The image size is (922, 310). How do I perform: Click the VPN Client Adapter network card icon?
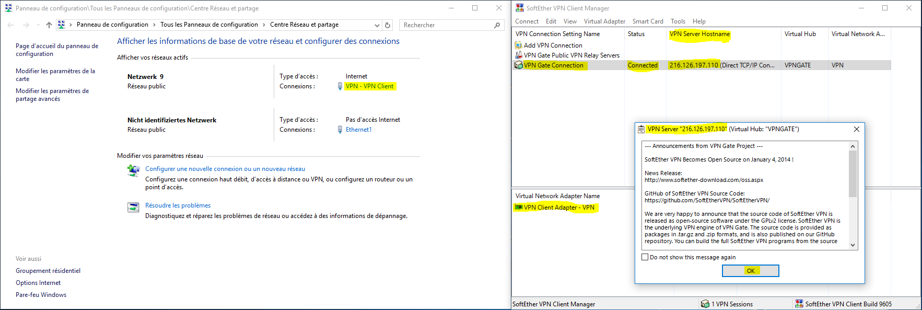tap(519, 208)
